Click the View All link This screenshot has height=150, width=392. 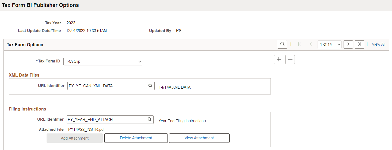coord(379,44)
